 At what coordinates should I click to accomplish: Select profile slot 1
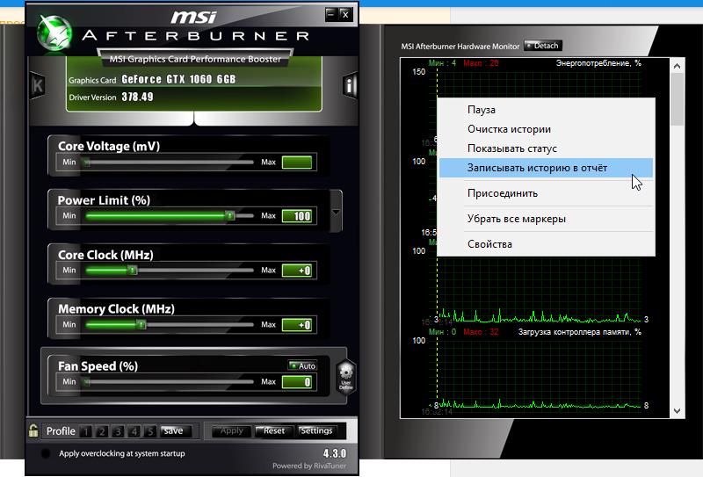pos(85,431)
